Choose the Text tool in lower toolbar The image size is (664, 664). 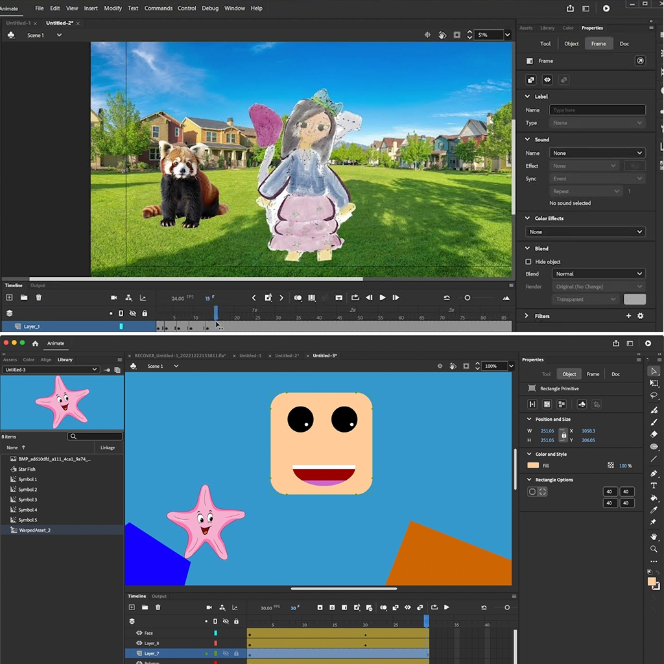pos(654,485)
